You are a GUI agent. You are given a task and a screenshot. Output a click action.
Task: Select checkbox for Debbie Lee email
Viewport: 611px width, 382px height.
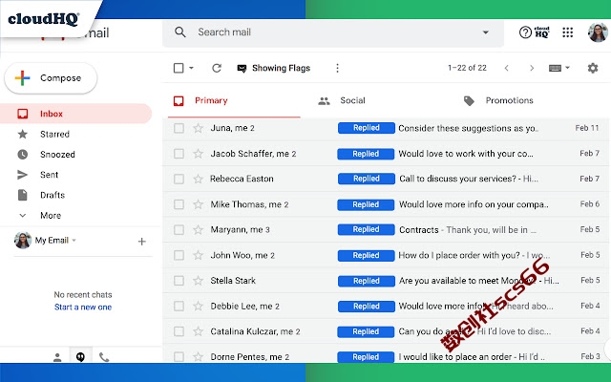179,306
